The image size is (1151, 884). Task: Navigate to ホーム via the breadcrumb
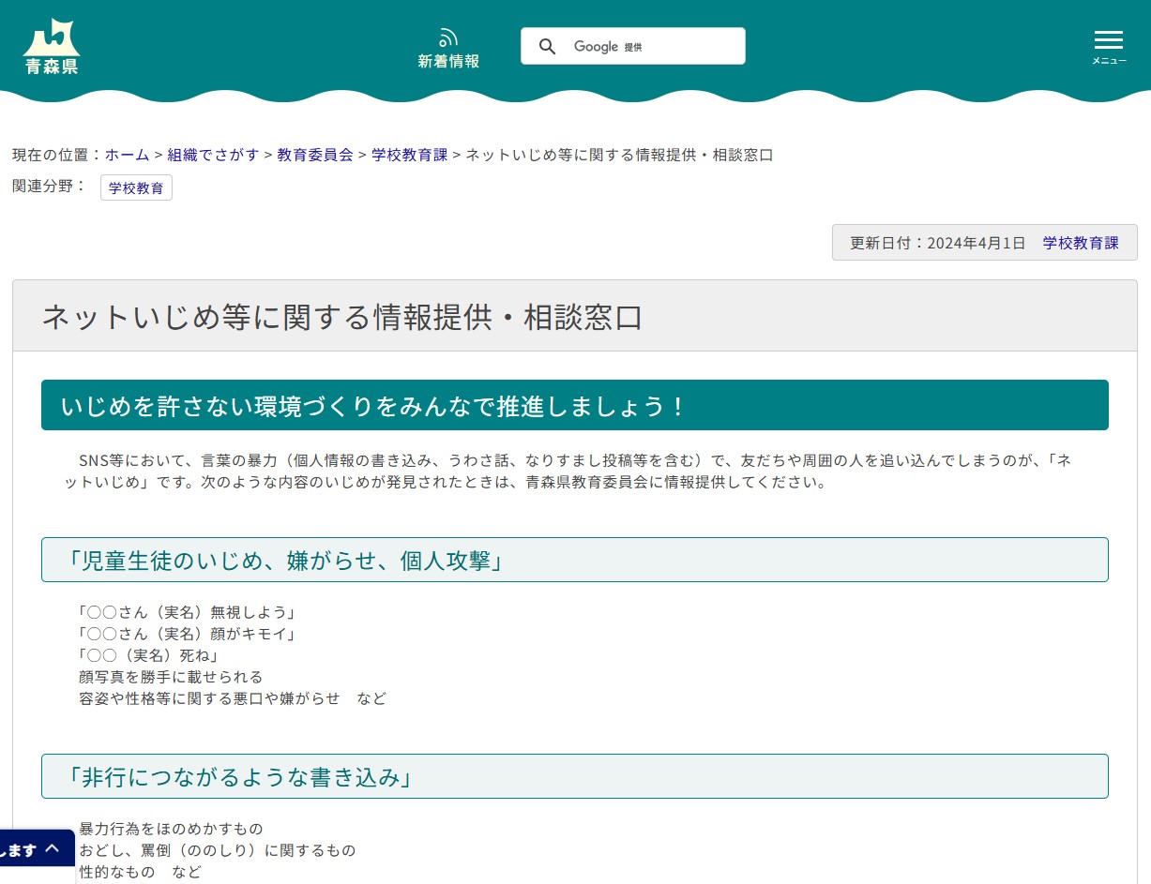pos(128,155)
